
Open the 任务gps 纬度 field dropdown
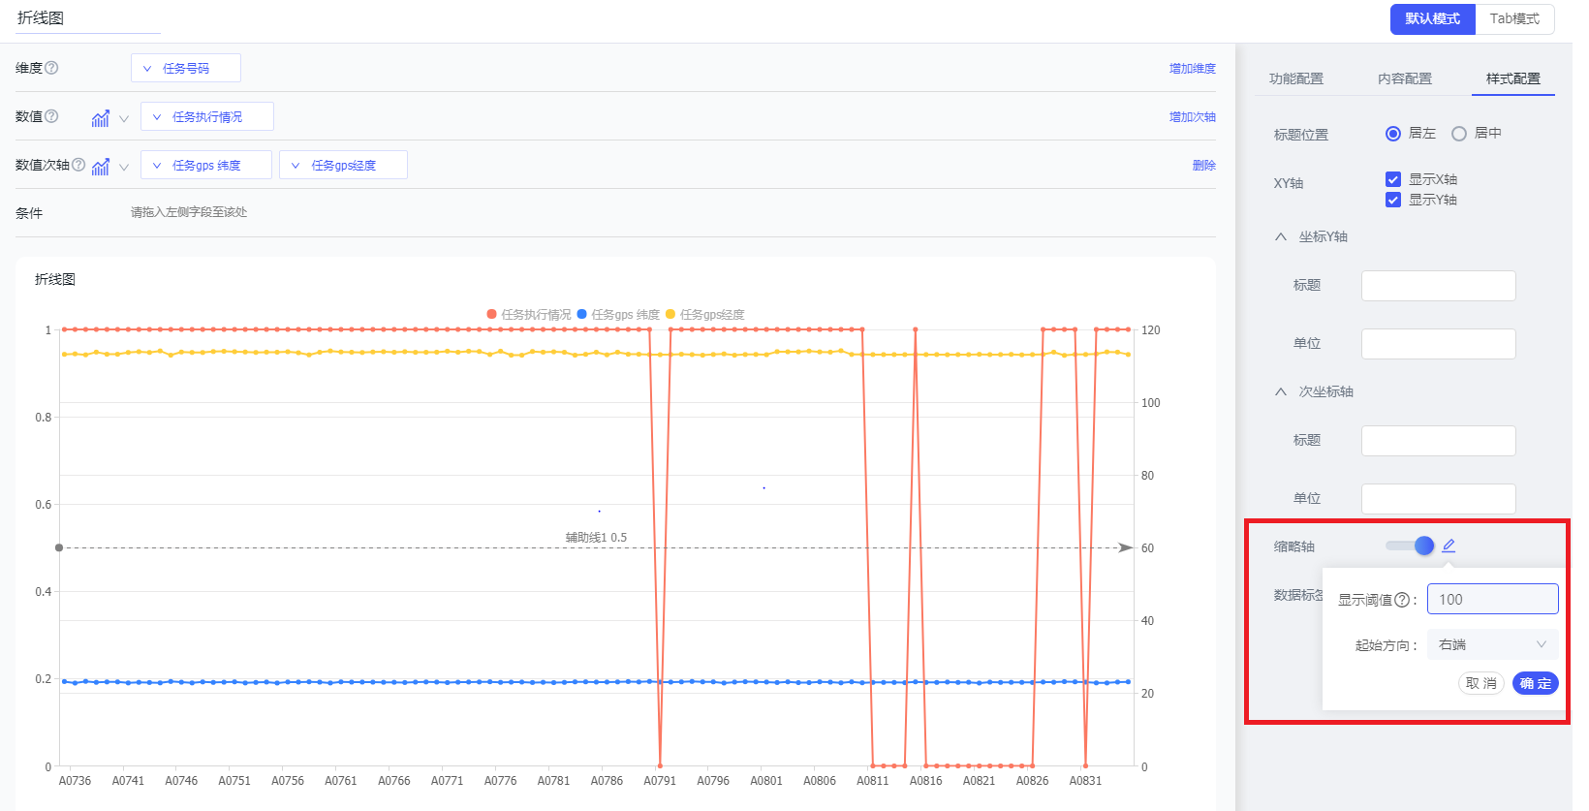tap(206, 165)
